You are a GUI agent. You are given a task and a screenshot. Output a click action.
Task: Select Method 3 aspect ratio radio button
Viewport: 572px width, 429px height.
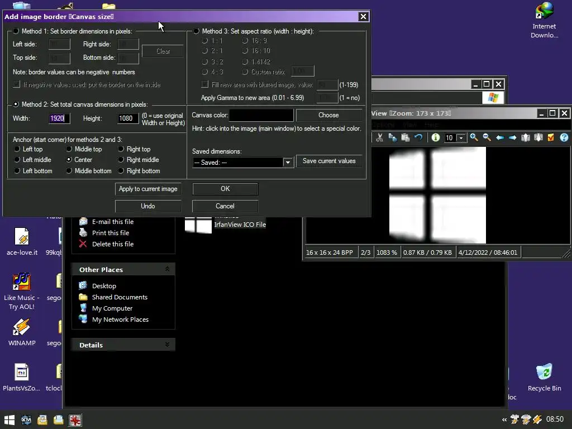[196, 31]
